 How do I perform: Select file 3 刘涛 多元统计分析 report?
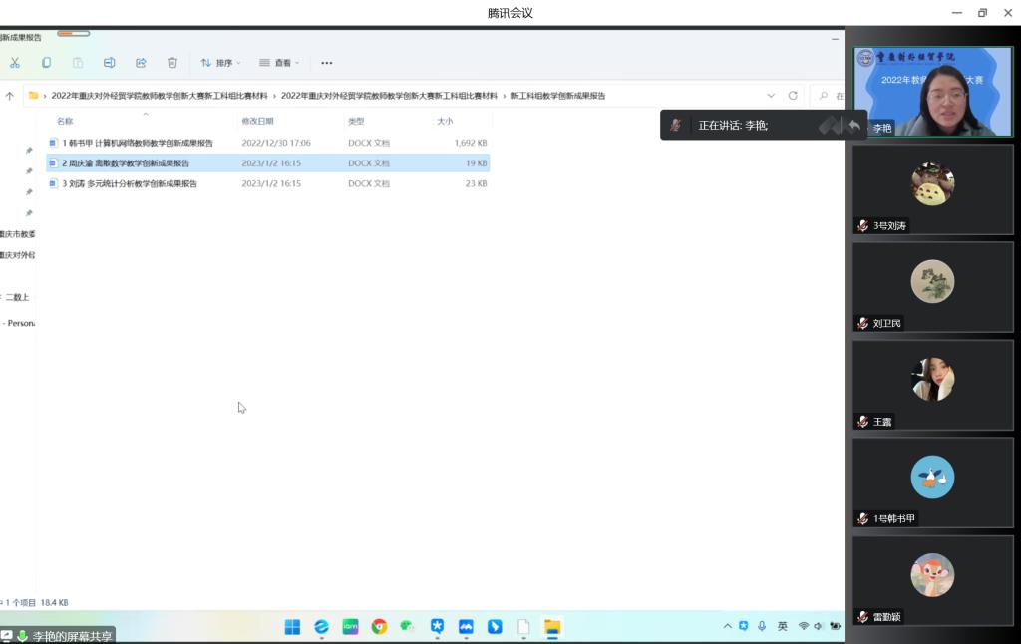click(x=130, y=183)
